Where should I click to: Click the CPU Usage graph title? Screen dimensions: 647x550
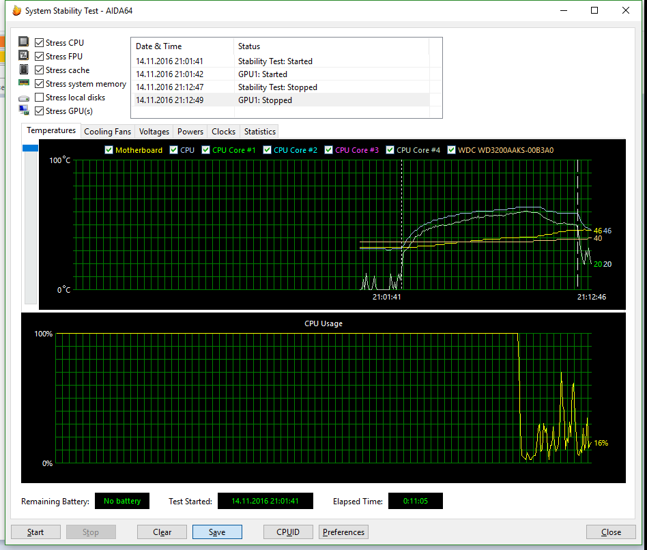click(323, 323)
